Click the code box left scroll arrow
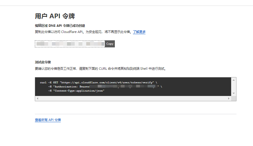 click(x=37, y=98)
